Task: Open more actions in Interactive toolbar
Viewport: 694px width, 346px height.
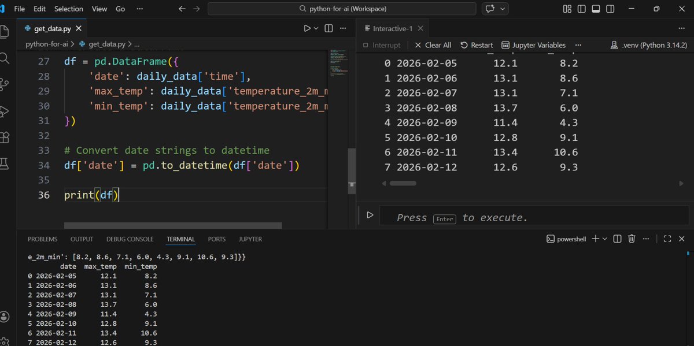Action: [x=577, y=45]
